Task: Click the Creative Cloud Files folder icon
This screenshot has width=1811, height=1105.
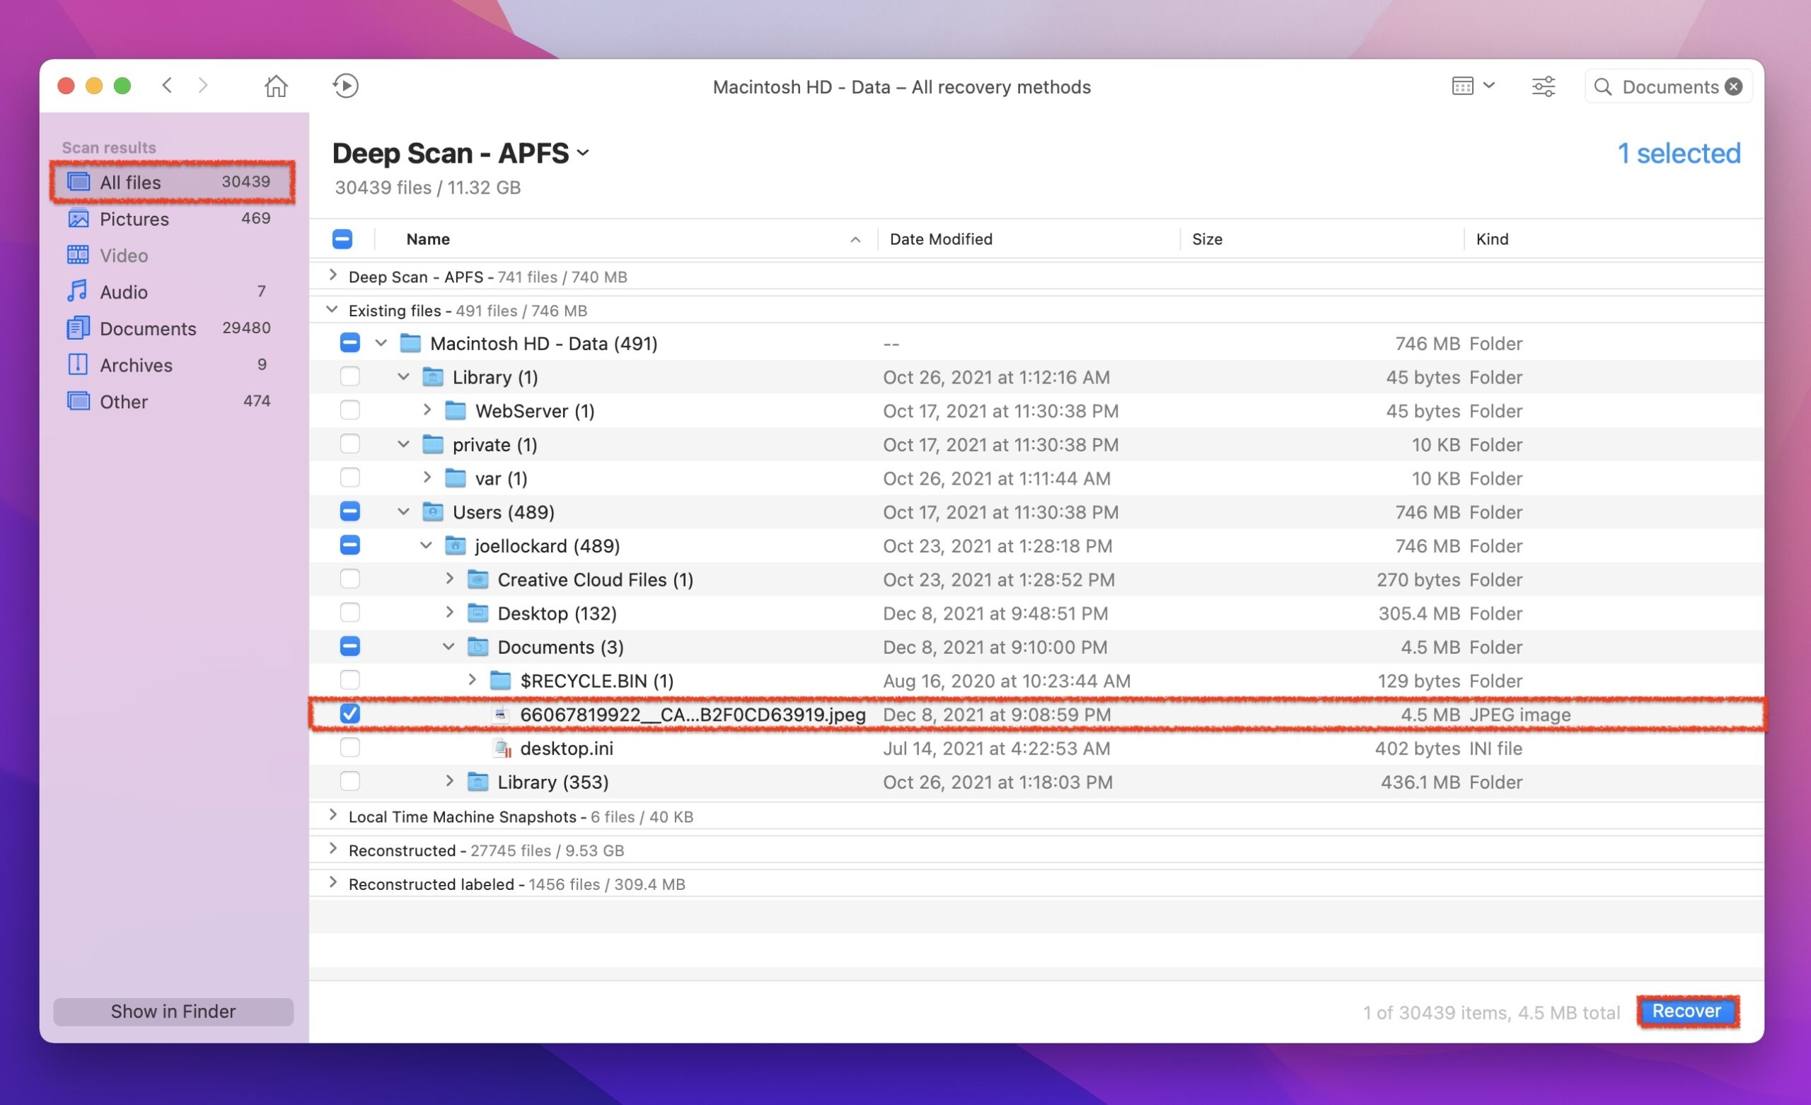Action: tap(478, 579)
